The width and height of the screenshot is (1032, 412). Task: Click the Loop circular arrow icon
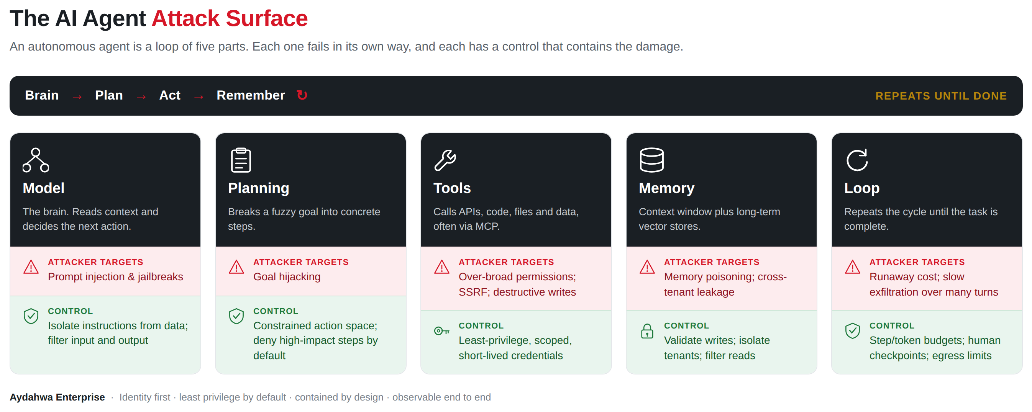tap(857, 160)
